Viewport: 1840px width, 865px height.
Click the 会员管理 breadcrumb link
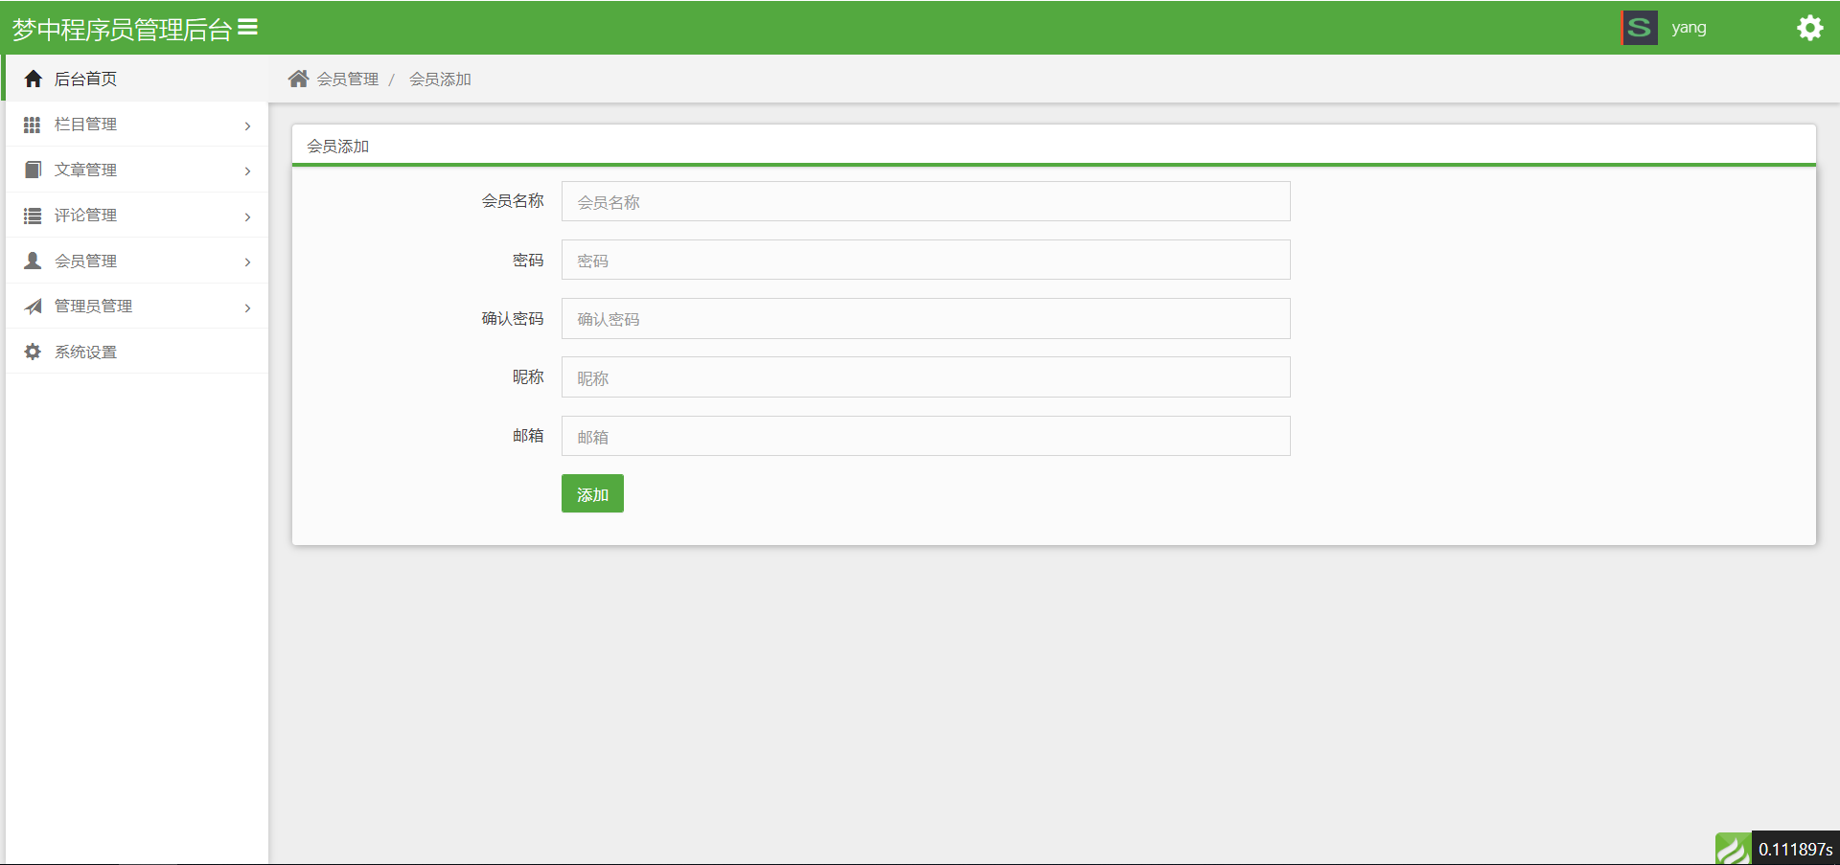coord(348,80)
